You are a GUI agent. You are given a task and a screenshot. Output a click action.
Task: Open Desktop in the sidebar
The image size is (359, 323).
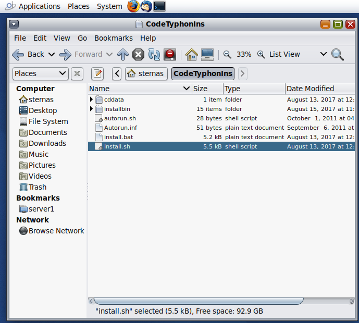[x=38, y=110]
